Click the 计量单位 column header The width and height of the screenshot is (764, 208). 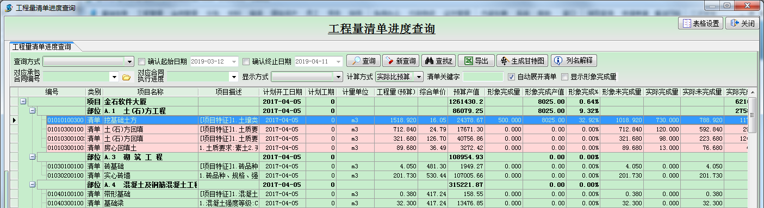pyautogui.click(x=355, y=92)
